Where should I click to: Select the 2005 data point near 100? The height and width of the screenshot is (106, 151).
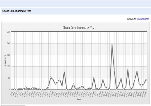click(114, 70)
